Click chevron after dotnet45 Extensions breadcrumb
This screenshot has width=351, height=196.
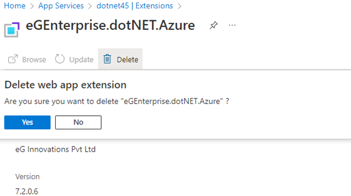(x=179, y=6)
